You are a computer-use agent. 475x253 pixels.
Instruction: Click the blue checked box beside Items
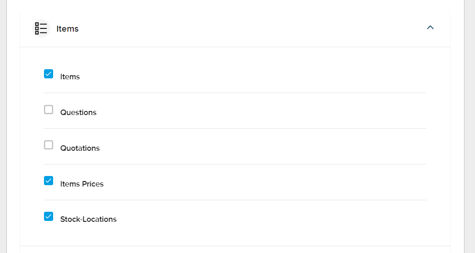(x=49, y=74)
